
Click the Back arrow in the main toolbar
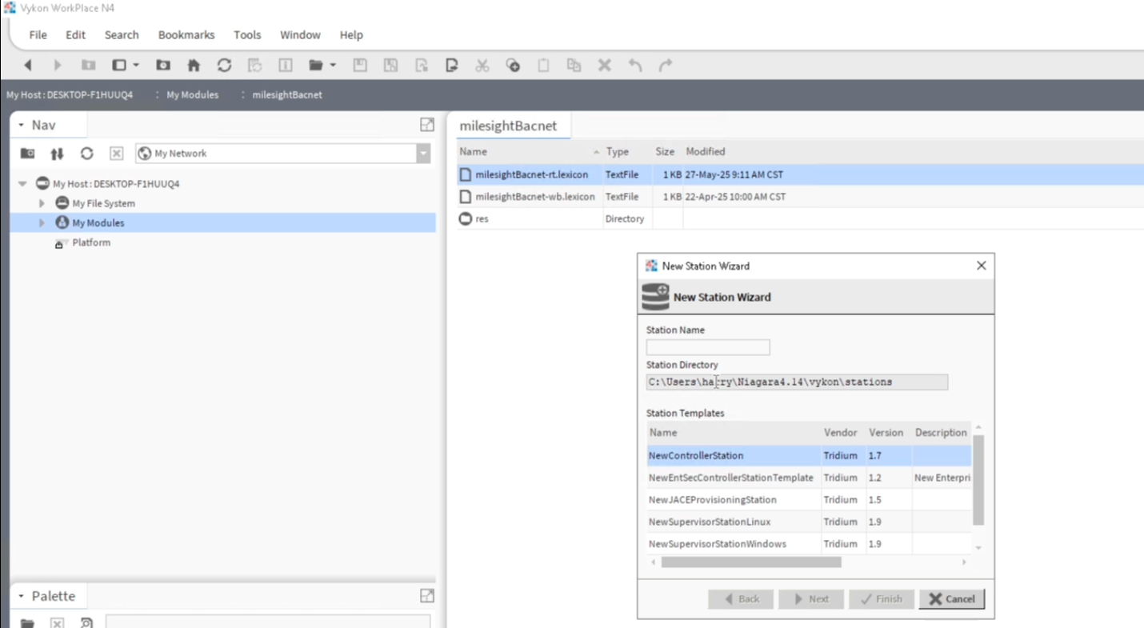[28, 66]
